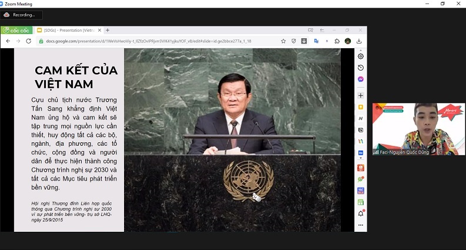Open the Behance icon in sidebar
Viewport: 466px width, 250px height.
(x=361, y=153)
